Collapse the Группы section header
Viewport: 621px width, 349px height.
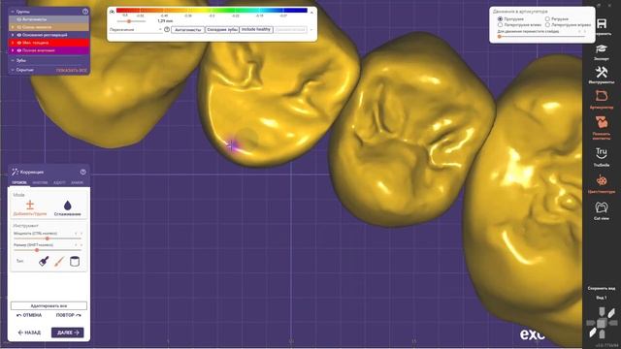(13, 12)
